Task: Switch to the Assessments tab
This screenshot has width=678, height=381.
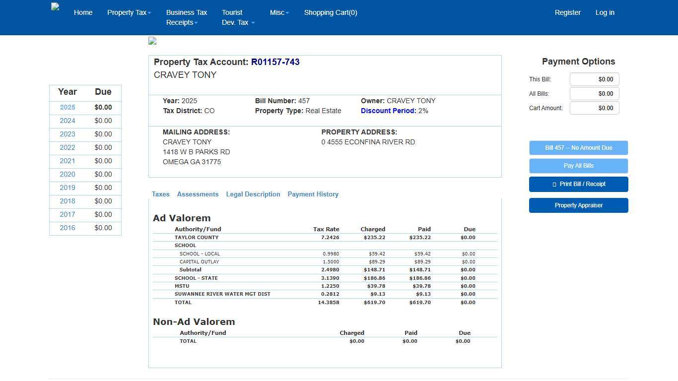Action: [198, 194]
